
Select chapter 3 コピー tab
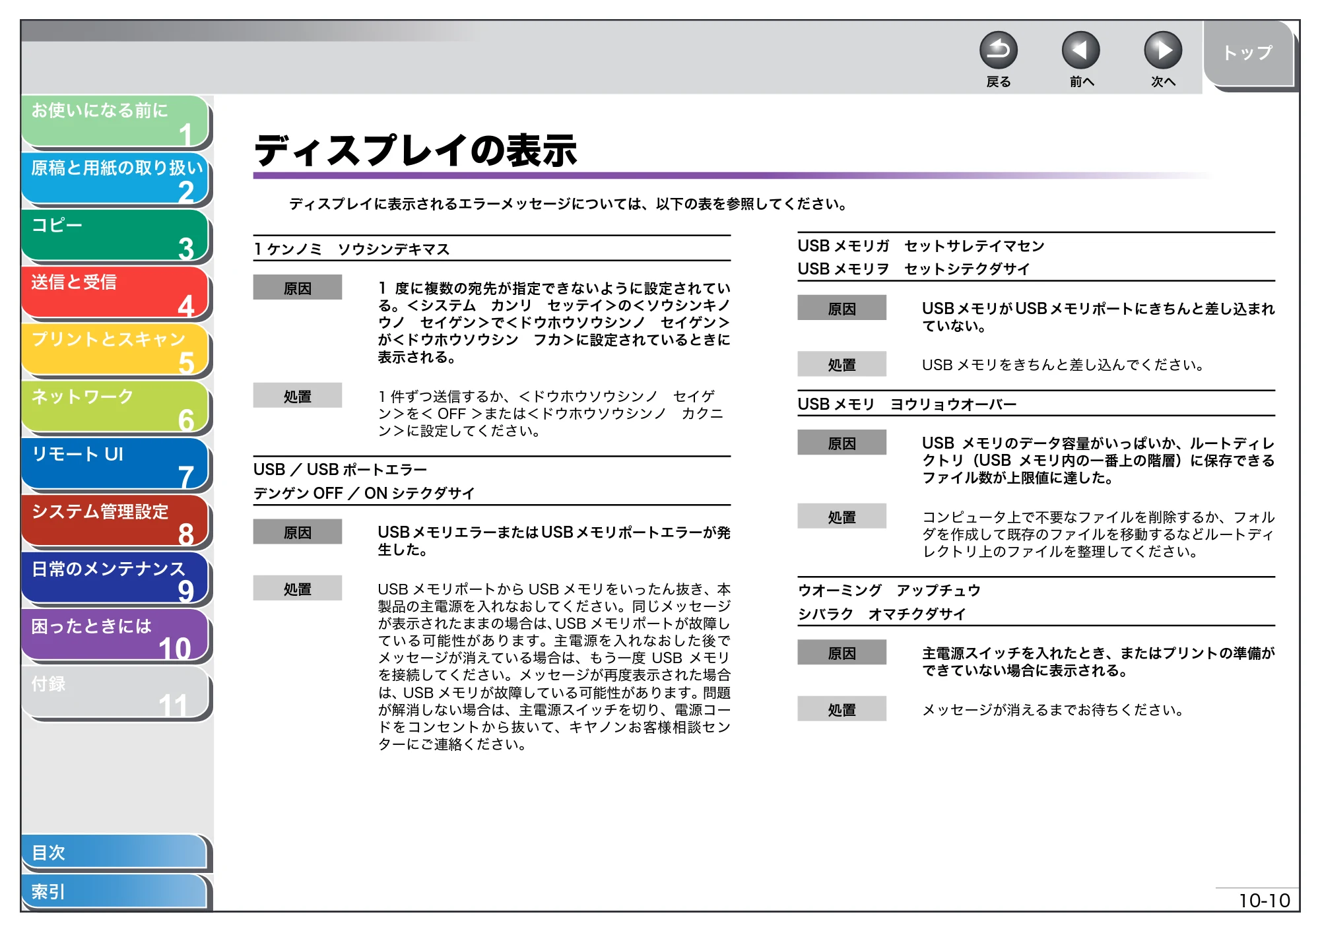pos(115,236)
